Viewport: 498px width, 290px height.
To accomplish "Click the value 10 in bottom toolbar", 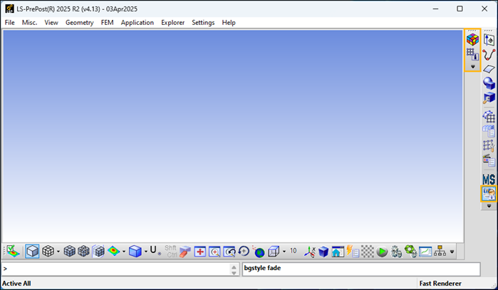I will 293,251.
